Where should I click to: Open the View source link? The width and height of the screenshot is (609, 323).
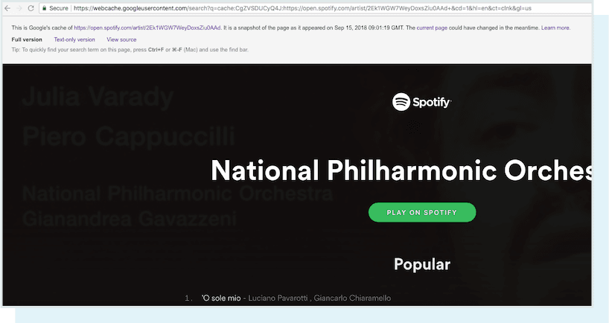(121, 39)
